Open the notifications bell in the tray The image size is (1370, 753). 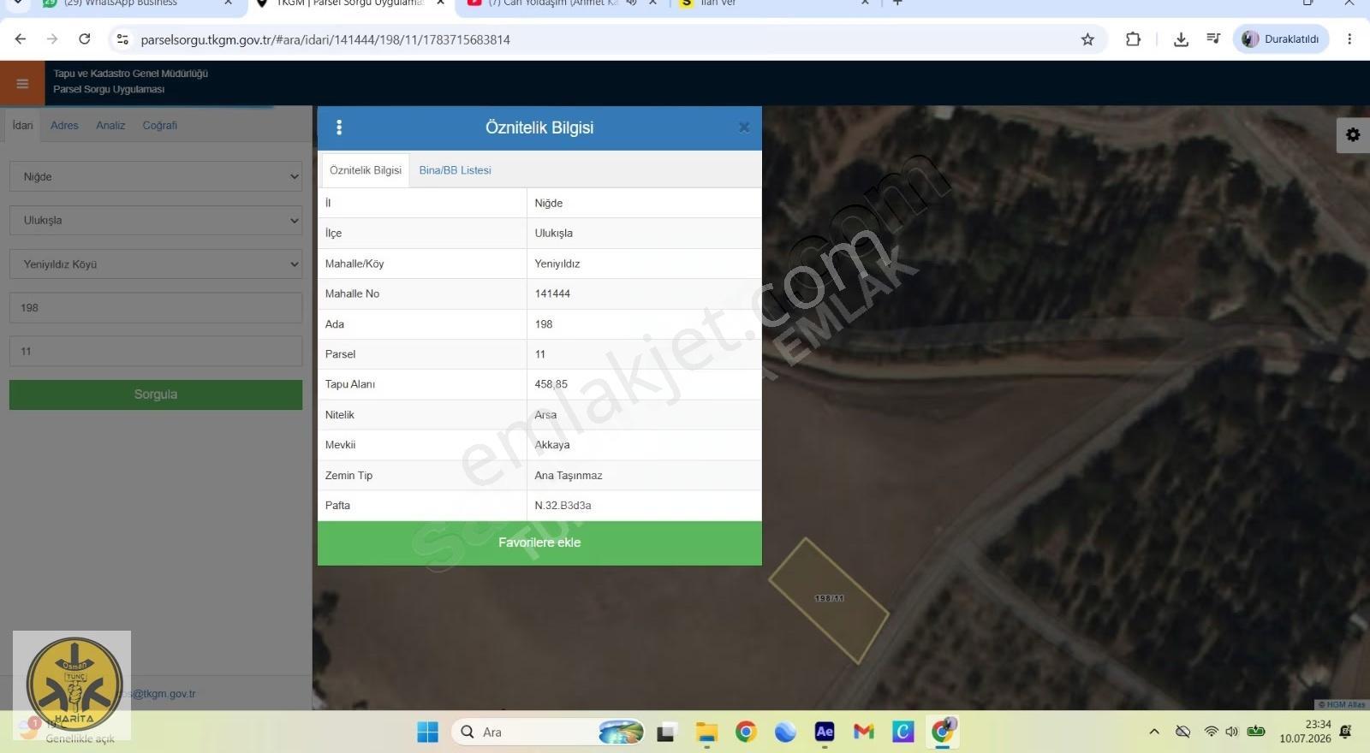(x=1345, y=732)
